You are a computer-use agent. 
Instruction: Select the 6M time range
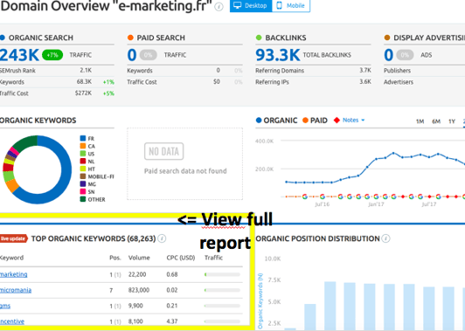click(436, 121)
